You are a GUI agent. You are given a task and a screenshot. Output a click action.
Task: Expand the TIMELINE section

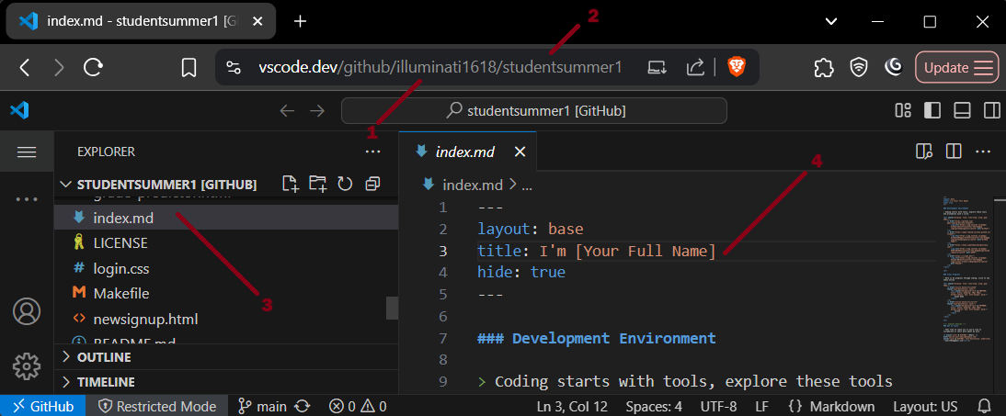pos(105,382)
